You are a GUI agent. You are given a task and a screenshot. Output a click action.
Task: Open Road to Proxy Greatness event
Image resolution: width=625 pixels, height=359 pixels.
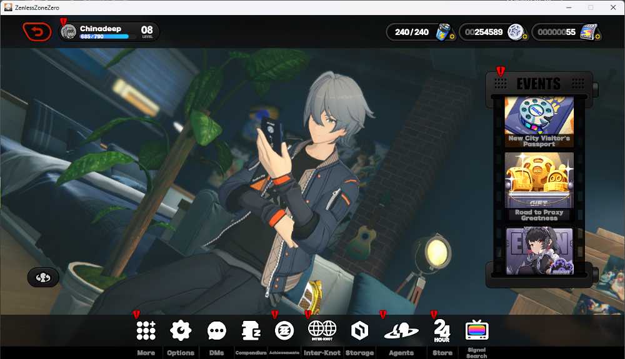(x=539, y=187)
